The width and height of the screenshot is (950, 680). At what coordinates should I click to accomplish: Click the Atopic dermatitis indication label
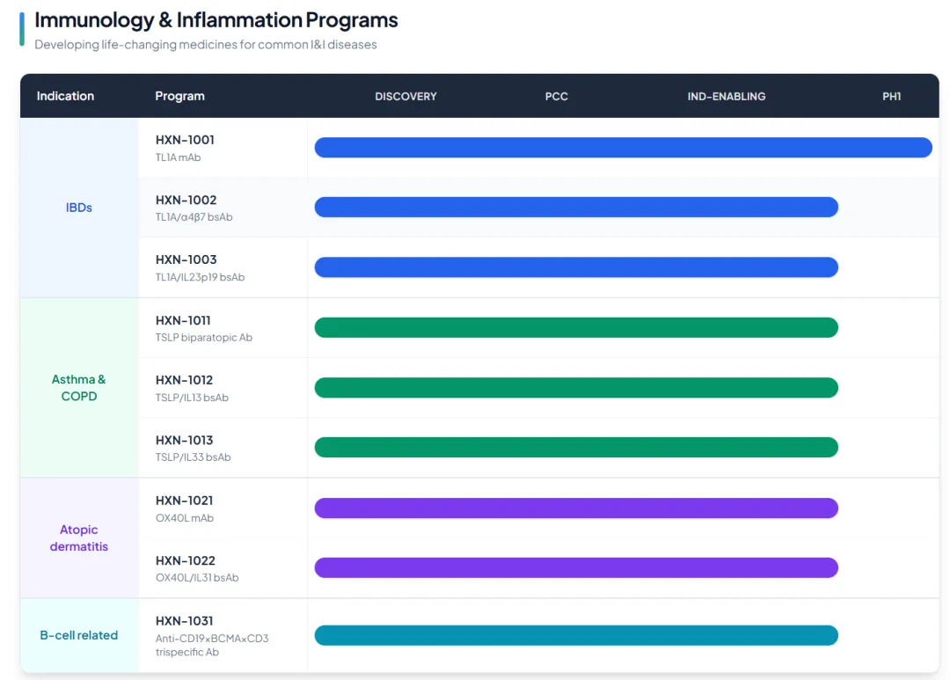(x=79, y=537)
